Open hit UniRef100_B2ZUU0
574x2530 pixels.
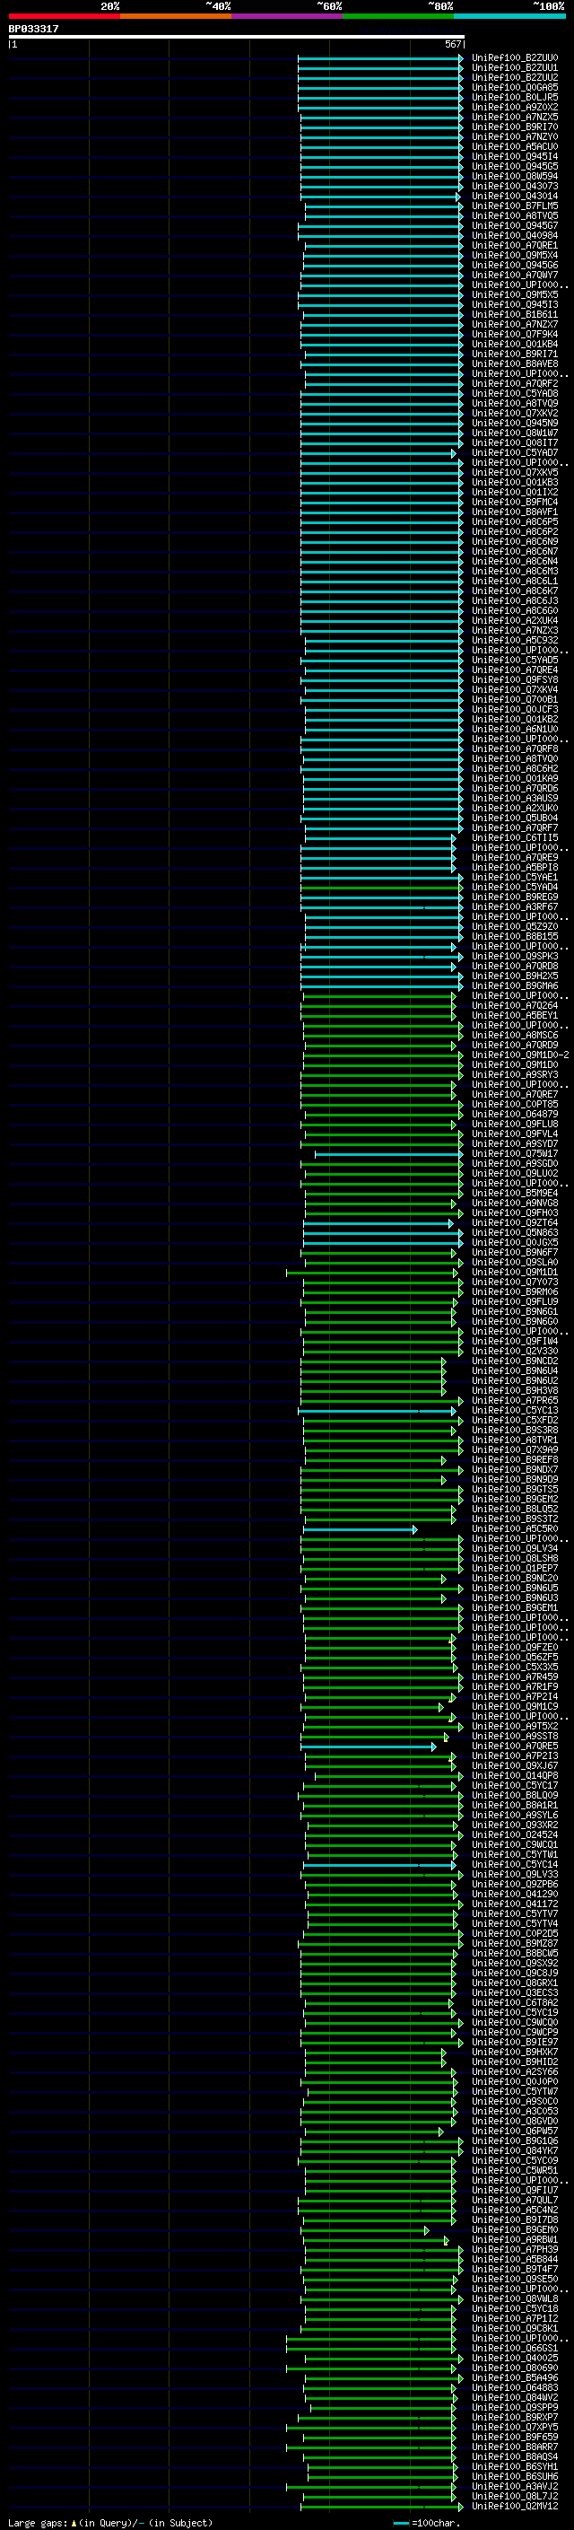514,58
